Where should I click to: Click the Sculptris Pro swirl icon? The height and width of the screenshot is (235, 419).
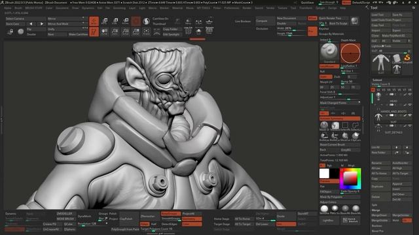(x=146, y=22)
